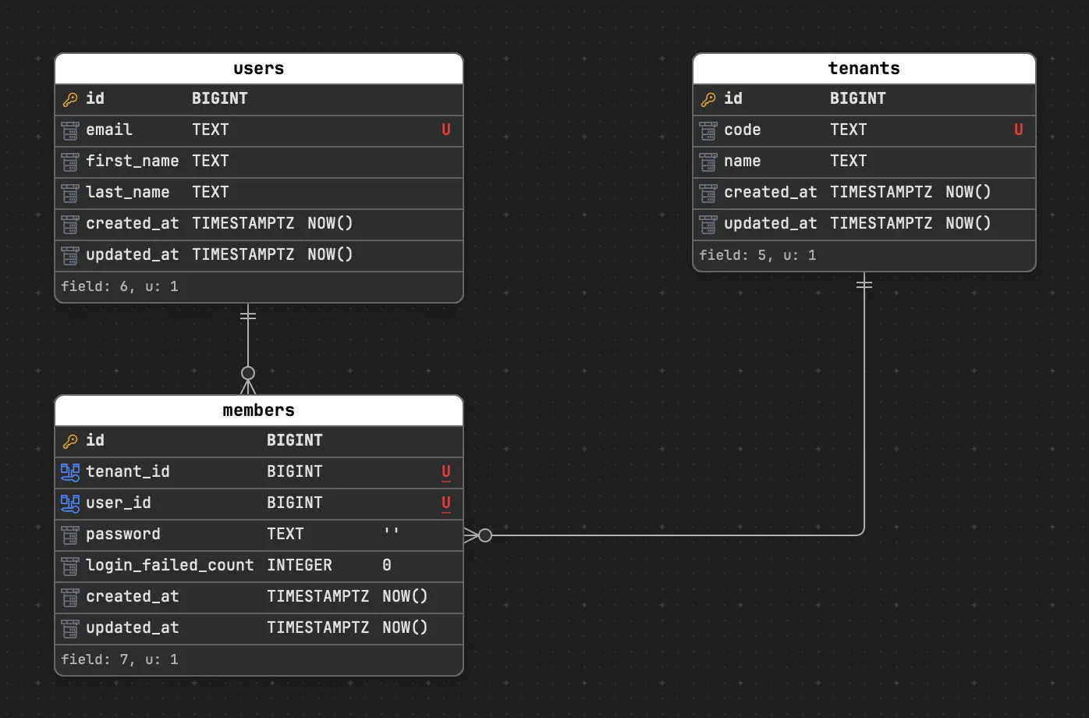Click the tenants updated_at column icon
Viewport: 1089px width, 718px height.
[708, 224]
